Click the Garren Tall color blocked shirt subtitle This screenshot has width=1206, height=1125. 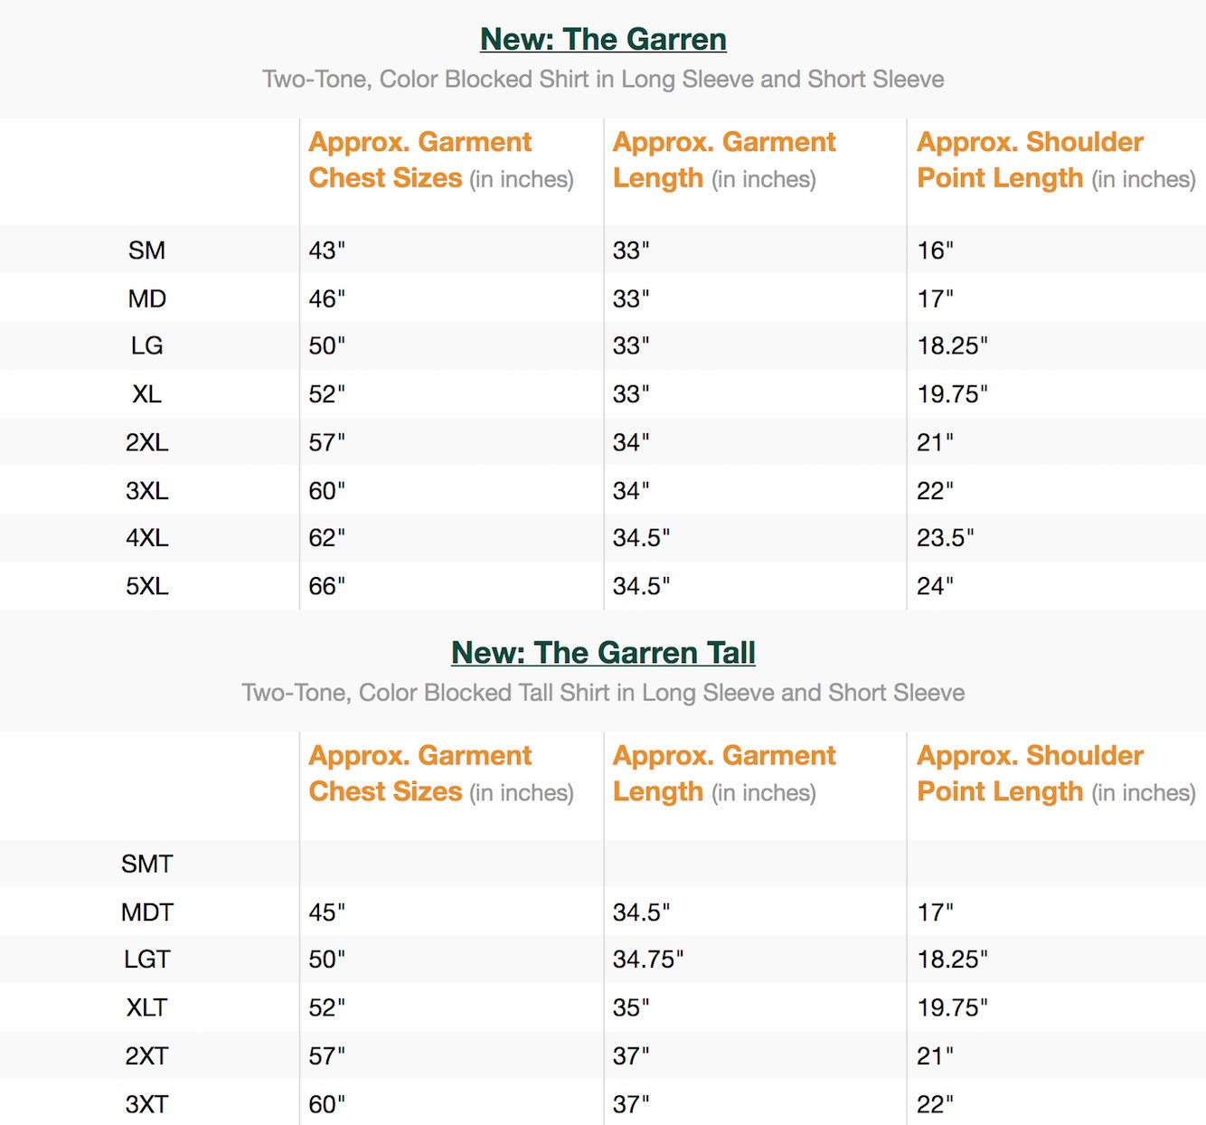tap(603, 693)
